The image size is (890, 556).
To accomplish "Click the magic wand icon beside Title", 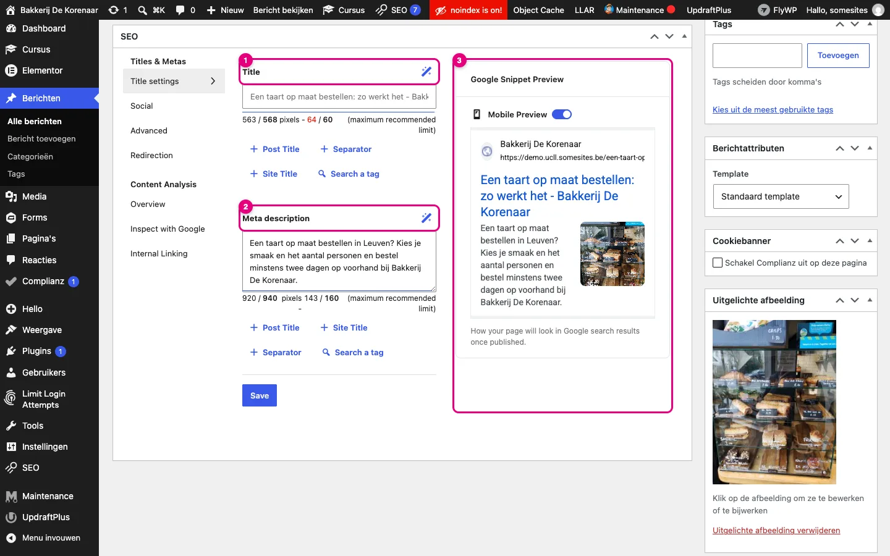I will (x=426, y=72).
